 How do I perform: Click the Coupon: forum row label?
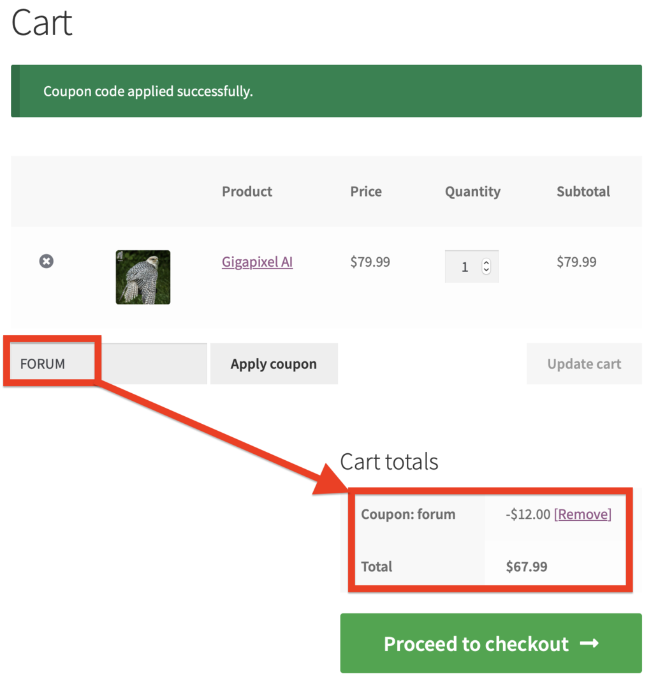tap(408, 514)
